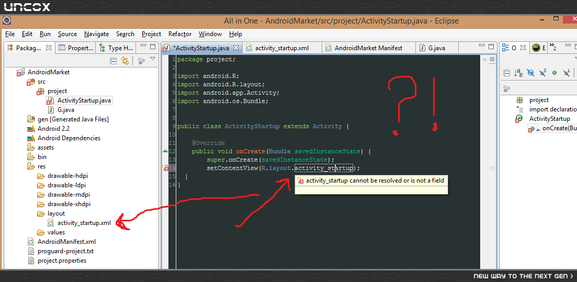The height and width of the screenshot is (282, 577).
Task: Select Android 2.2 library node
Action: [53, 129]
